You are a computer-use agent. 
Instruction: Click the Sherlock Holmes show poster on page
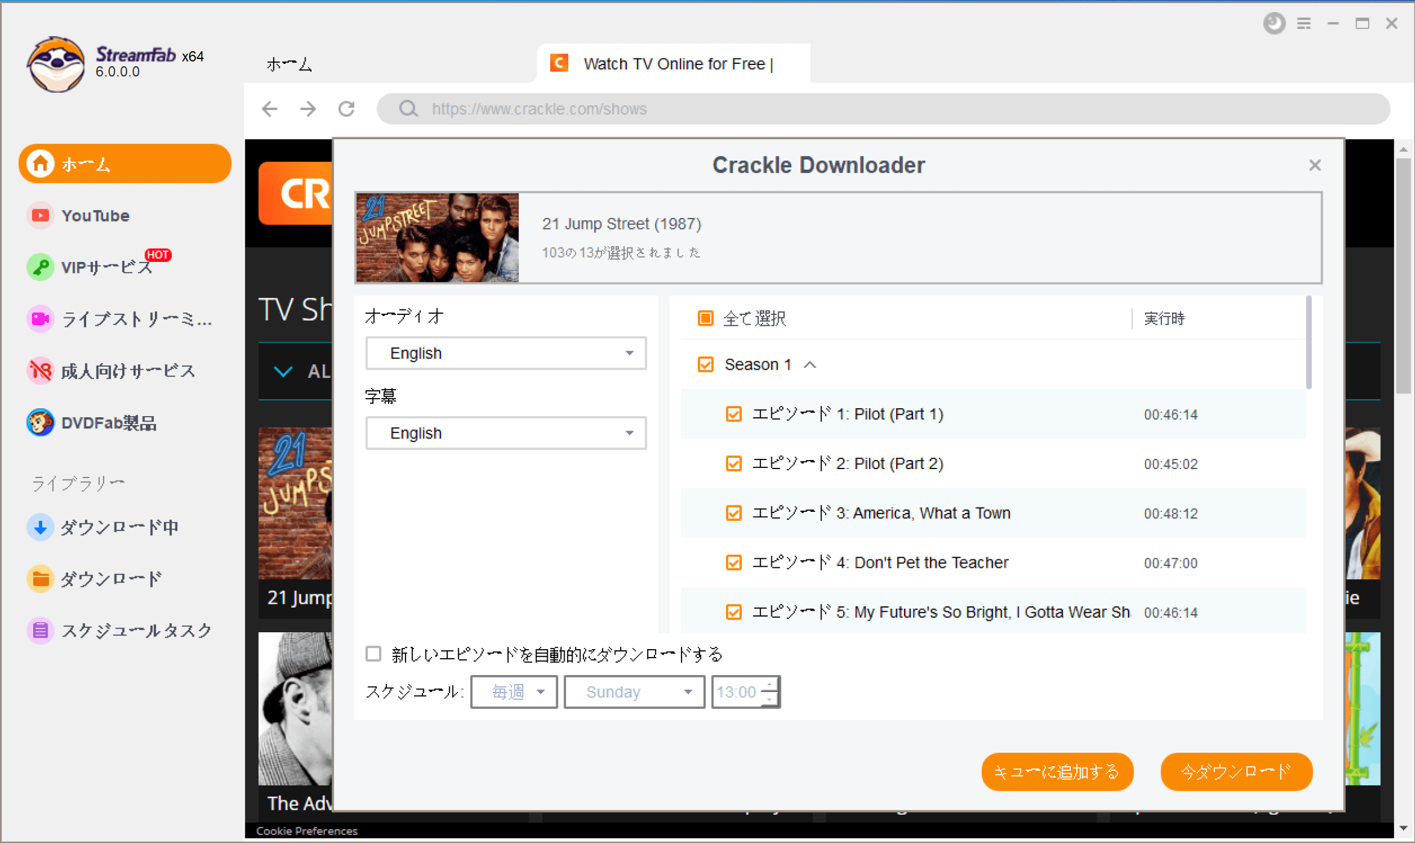pyautogui.click(x=295, y=709)
